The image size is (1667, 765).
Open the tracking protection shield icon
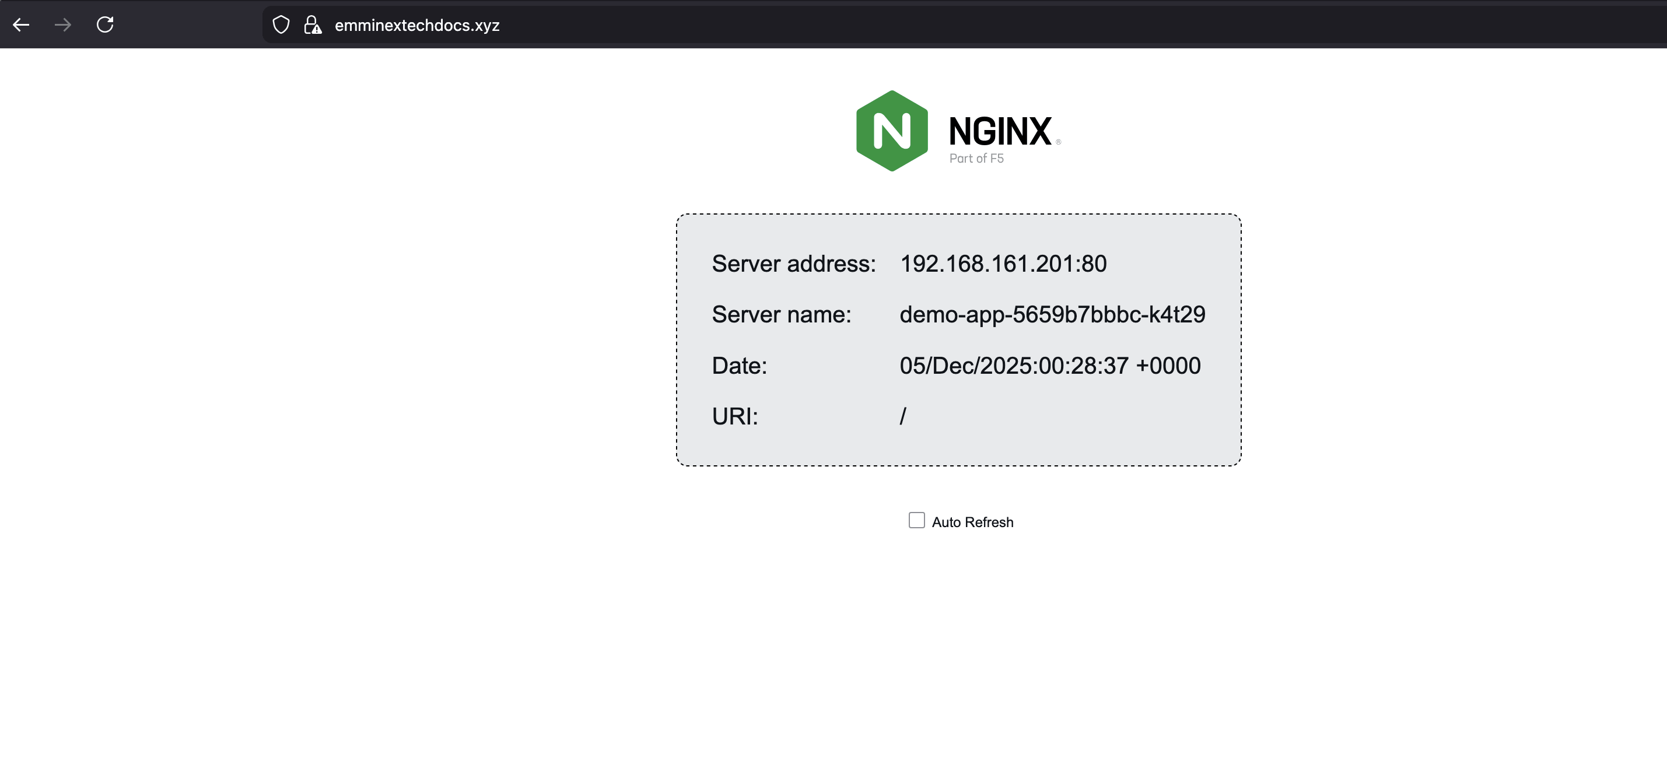pyautogui.click(x=281, y=25)
